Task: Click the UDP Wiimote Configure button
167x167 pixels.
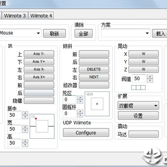Action: click(86, 133)
